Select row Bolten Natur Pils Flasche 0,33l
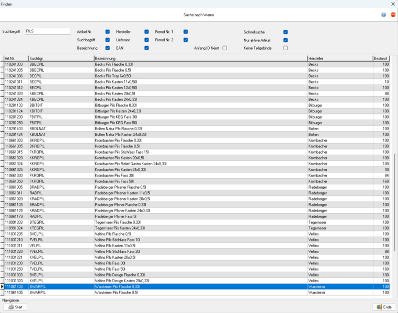Image resolution: width=398 pixels, height=313 pixels. pyautogui.click(x=197, y=129)
